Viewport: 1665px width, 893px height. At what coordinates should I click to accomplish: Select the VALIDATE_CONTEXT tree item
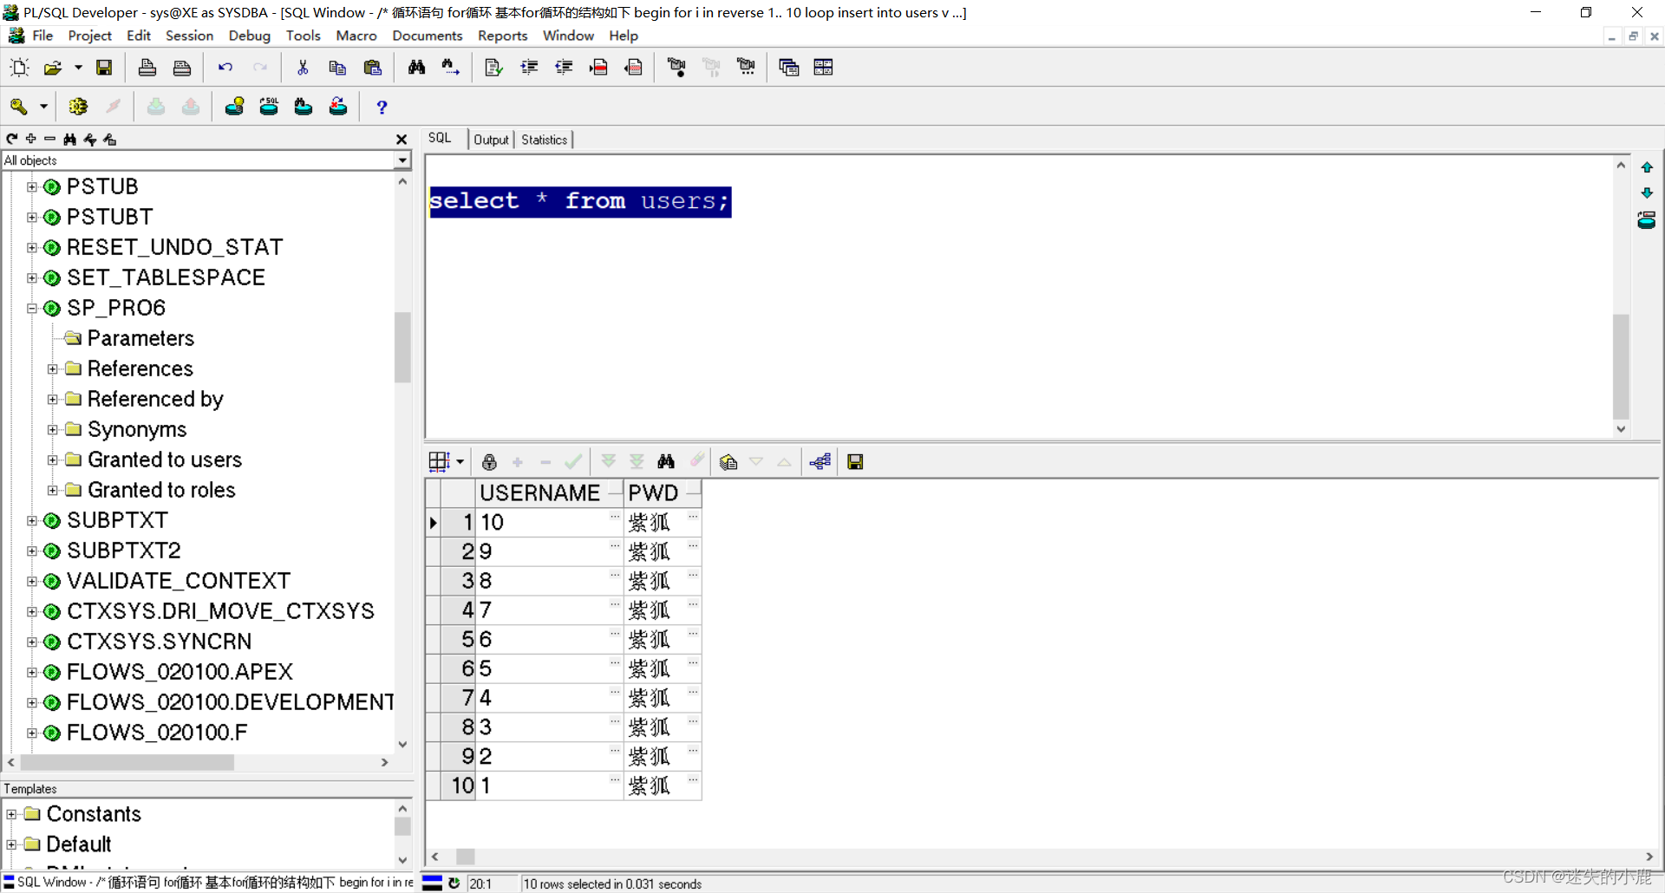coord(179,581)
